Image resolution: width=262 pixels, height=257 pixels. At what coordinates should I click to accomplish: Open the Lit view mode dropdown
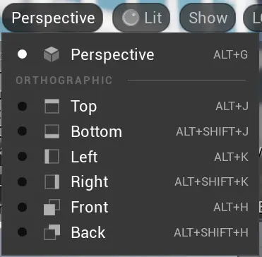coord(141,18)
